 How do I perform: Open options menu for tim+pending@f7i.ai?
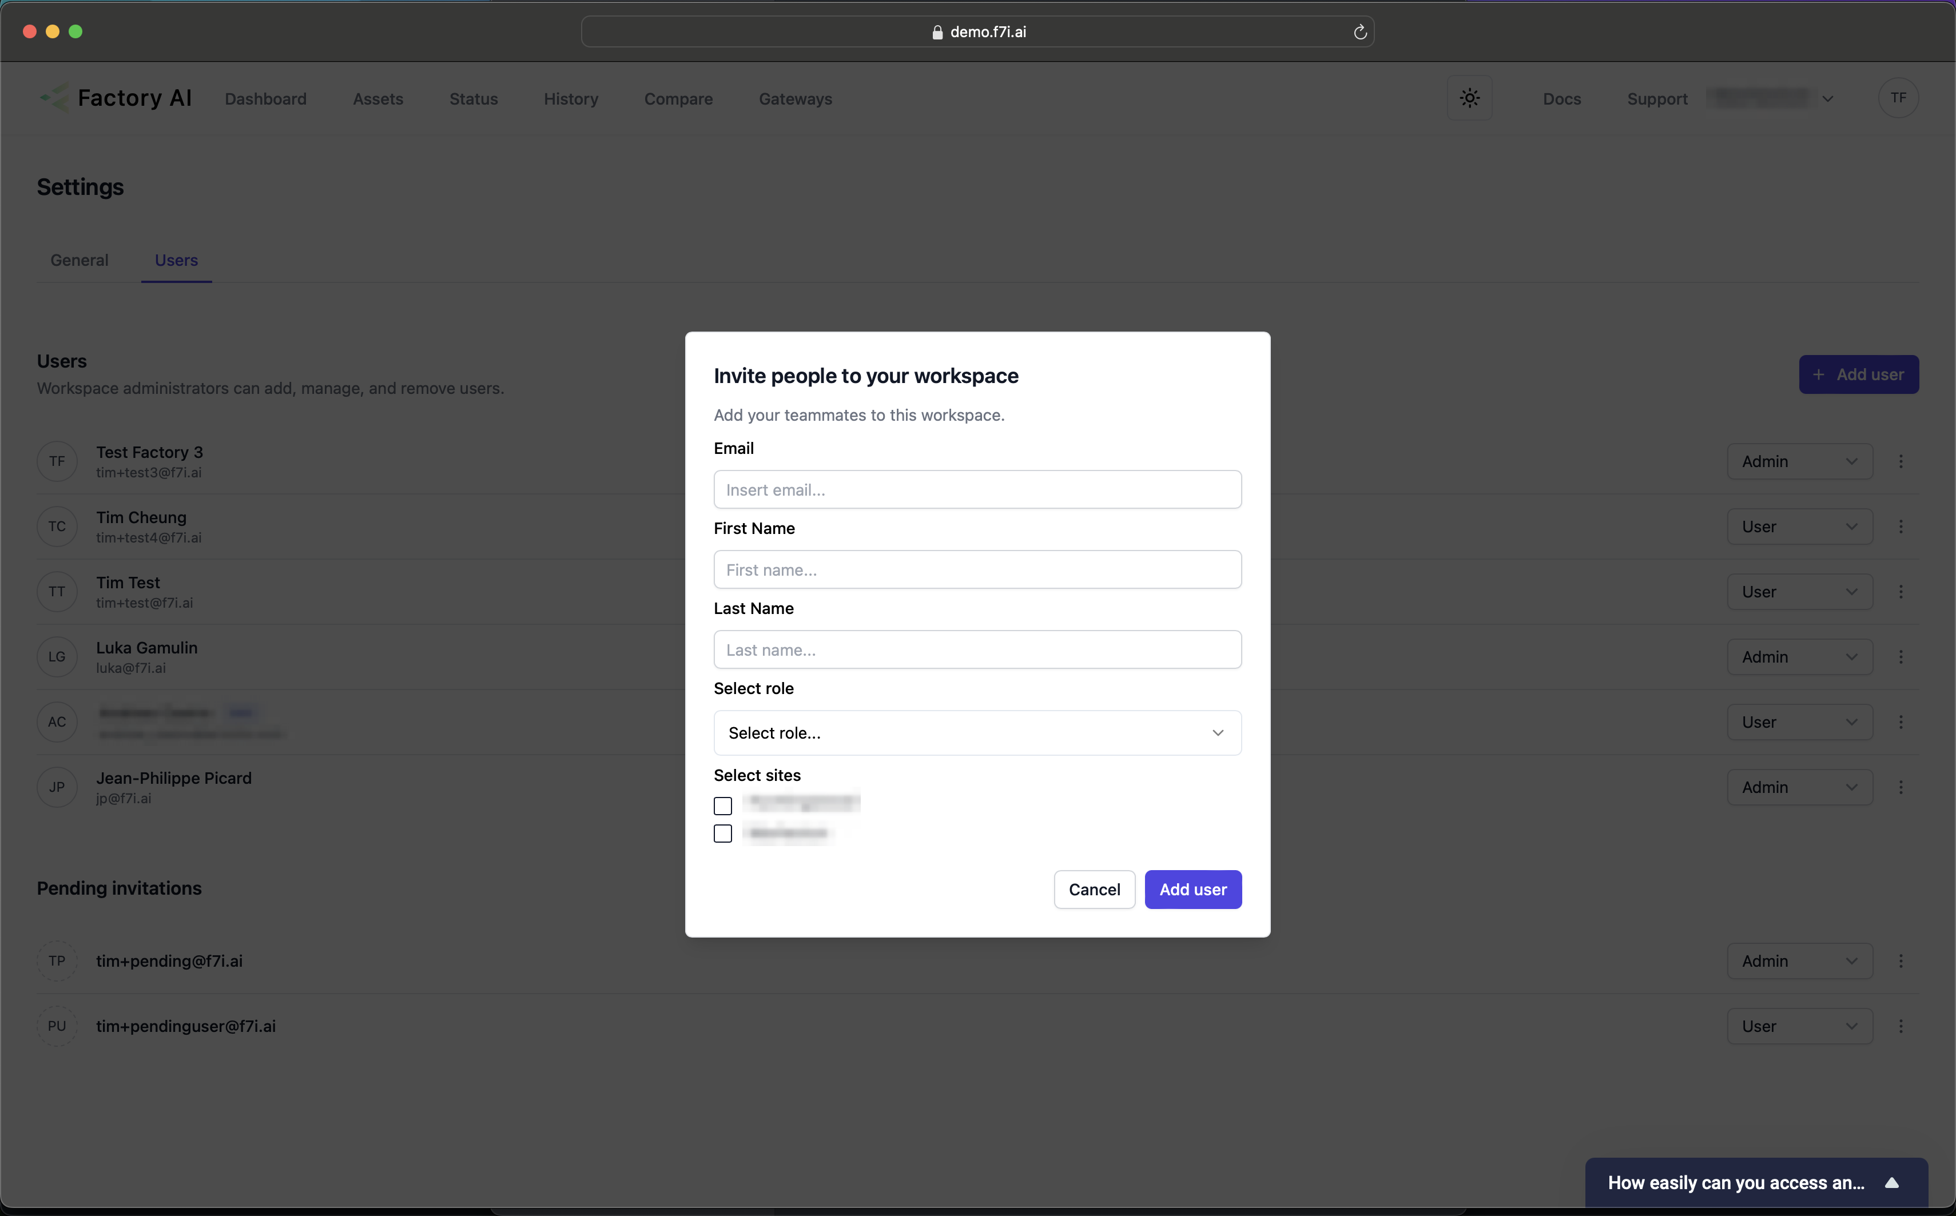[1901, 961]
